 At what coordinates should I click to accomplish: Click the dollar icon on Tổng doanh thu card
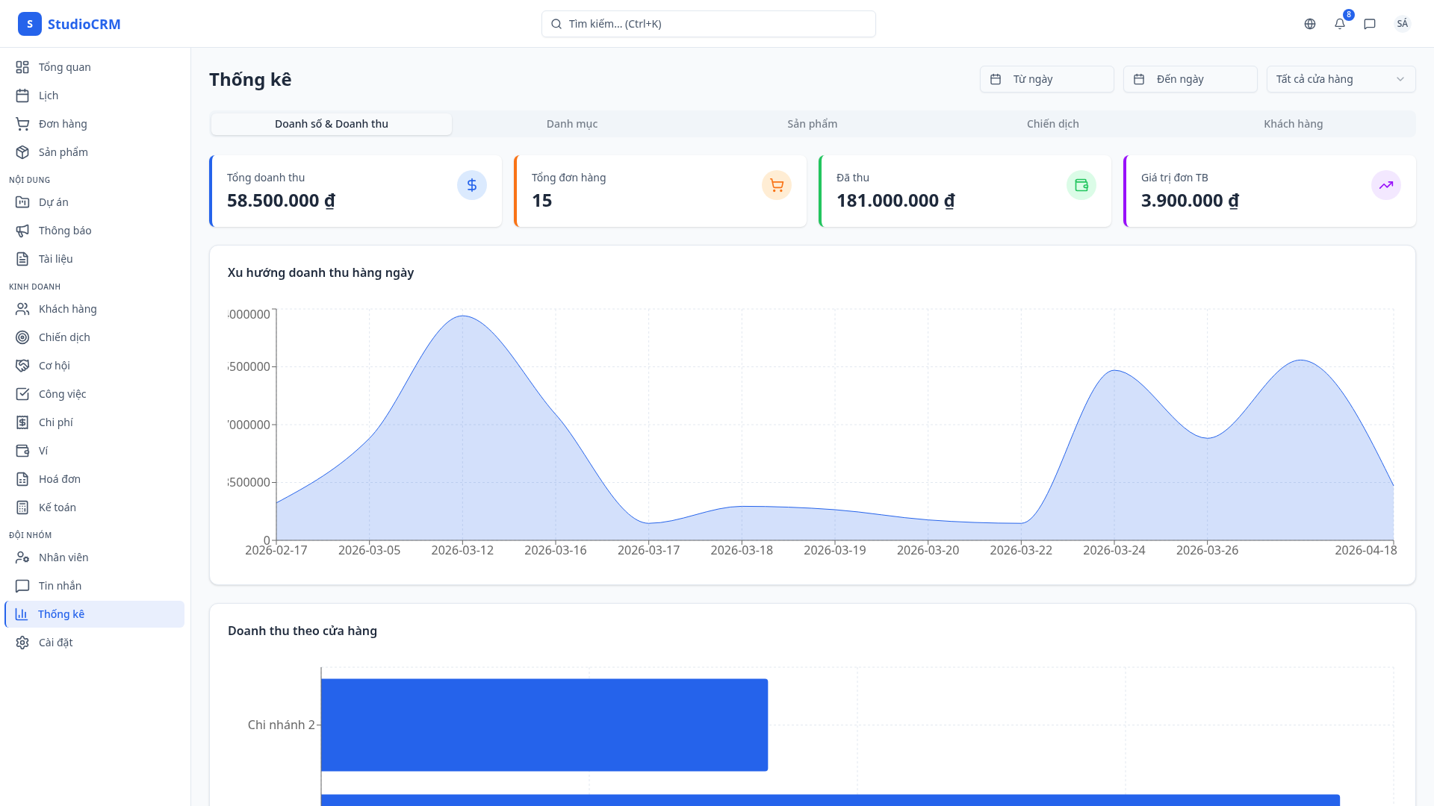pyautogui.click(x=472, y=185)
